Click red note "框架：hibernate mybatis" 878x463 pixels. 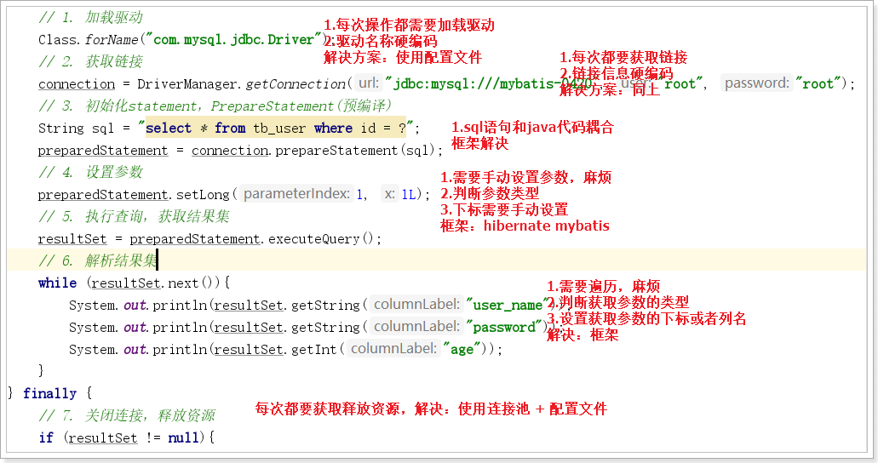[x=525, y=226]
